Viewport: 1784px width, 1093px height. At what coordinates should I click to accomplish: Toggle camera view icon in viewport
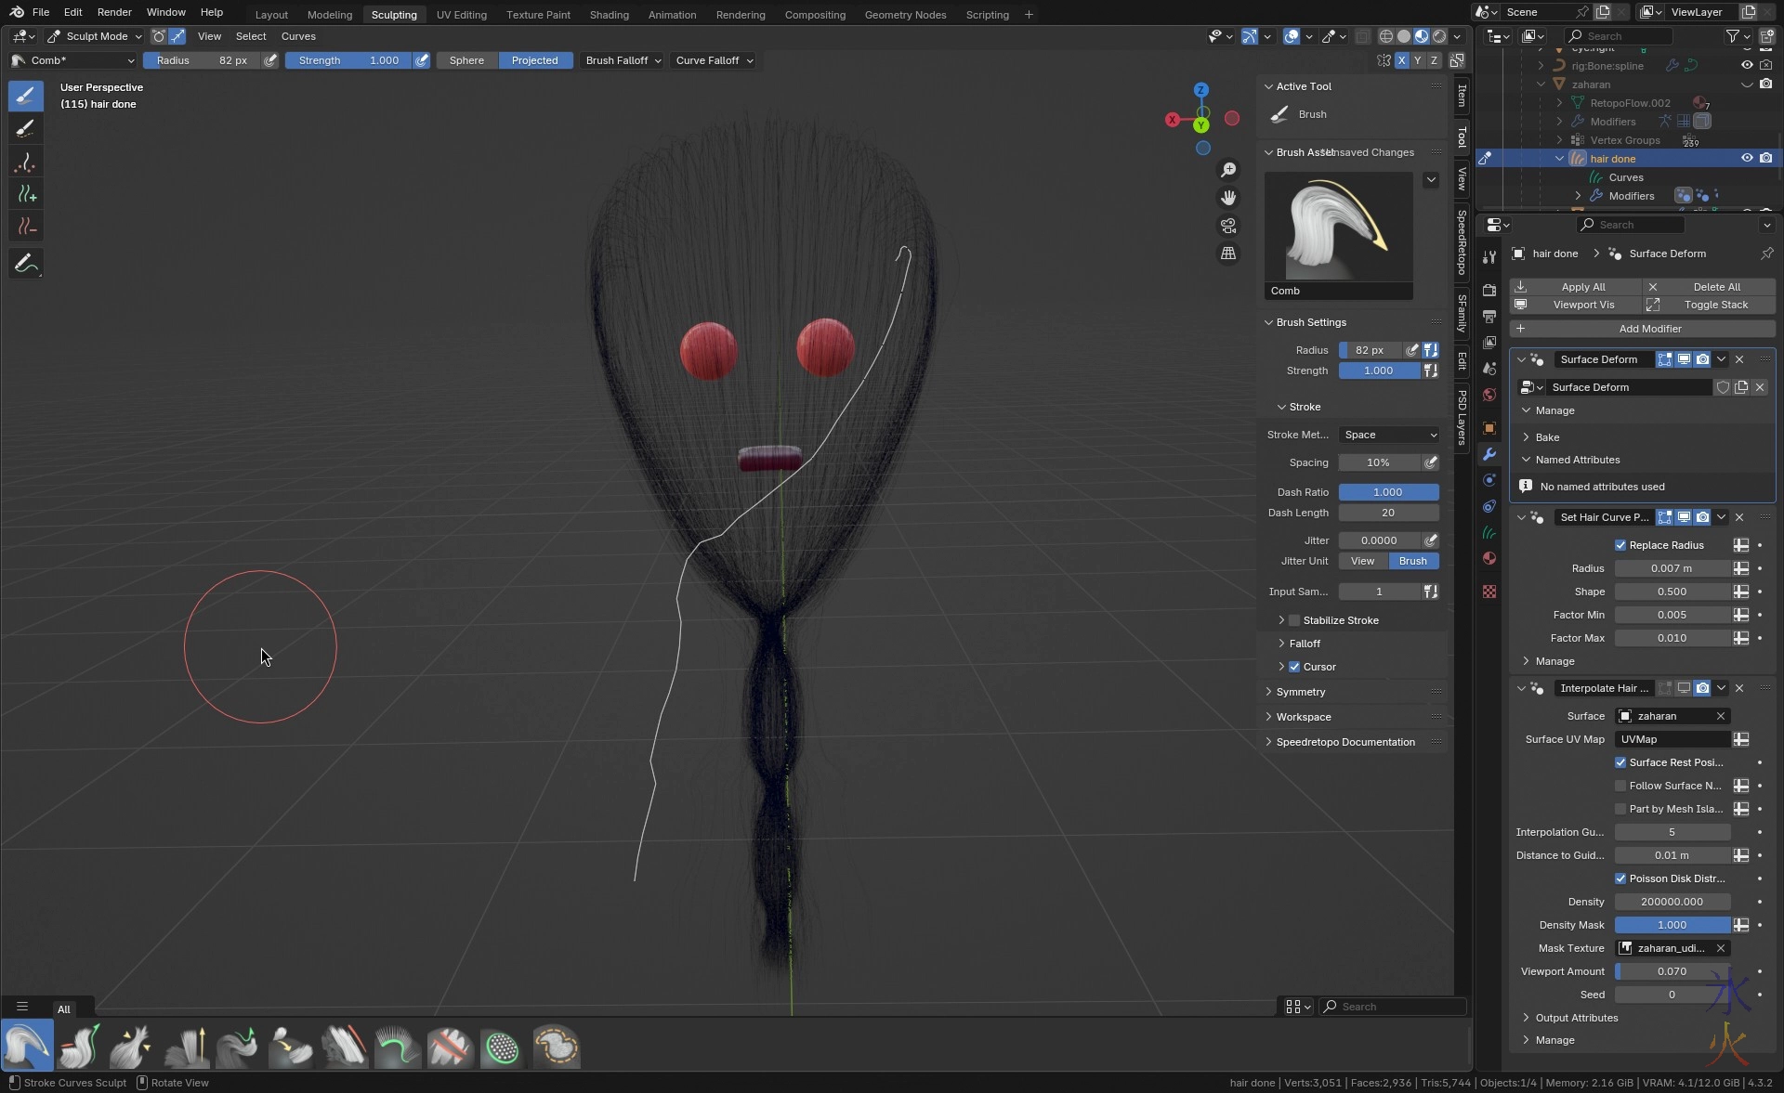click(1228, 226)
